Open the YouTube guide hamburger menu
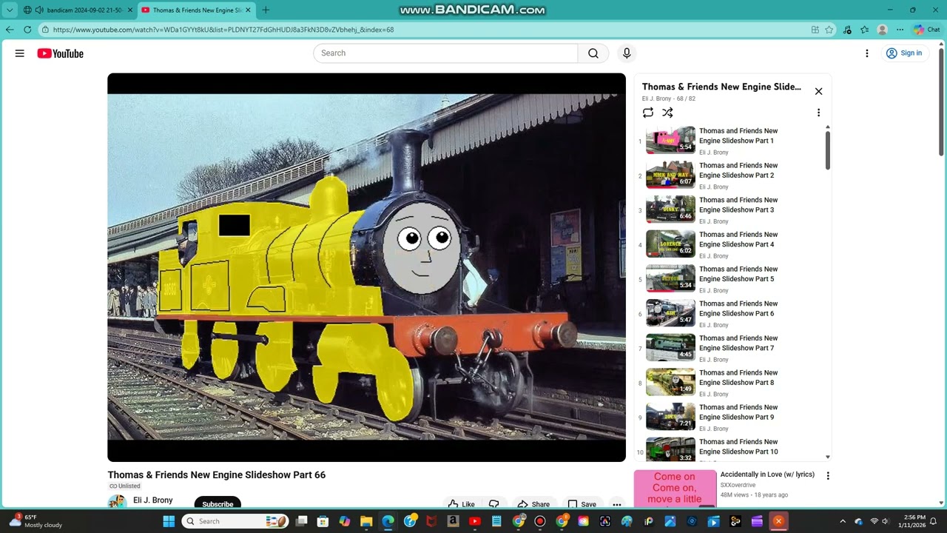This screenshot has width=947, height=533. coord(20,53)
